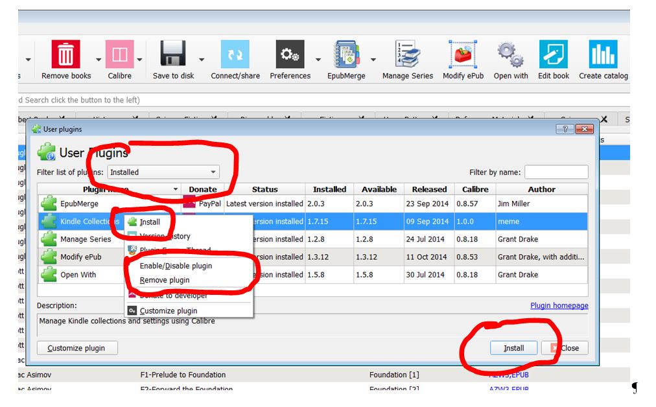Select the EpubMerge plugin name
Image resolution: width=656 pixels, height=407 pixels.
[x=80, y=203]
